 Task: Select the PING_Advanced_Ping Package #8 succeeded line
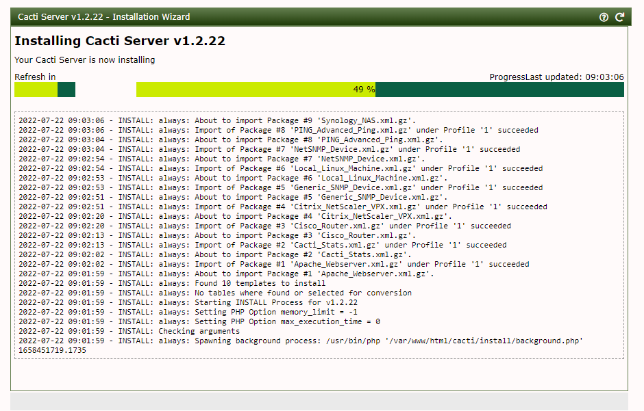point(278,130)
